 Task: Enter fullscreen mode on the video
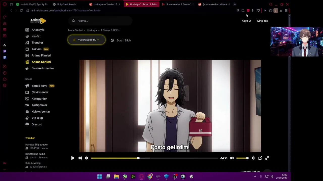(267, 158)
